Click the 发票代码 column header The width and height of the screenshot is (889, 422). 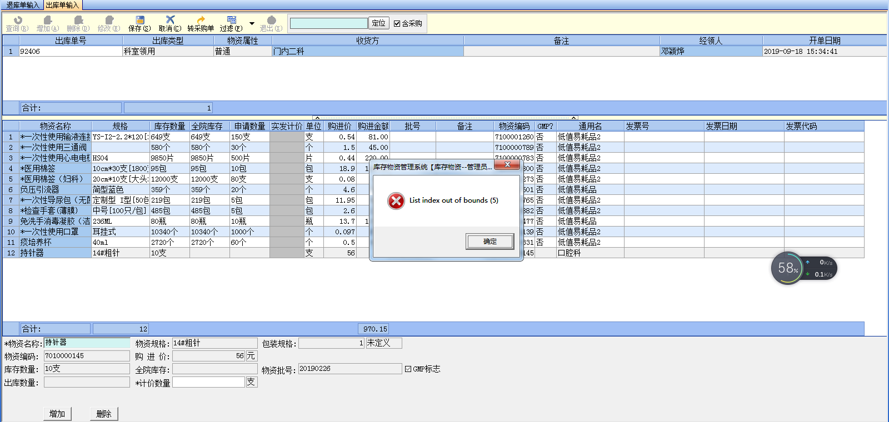pos(824,126)
